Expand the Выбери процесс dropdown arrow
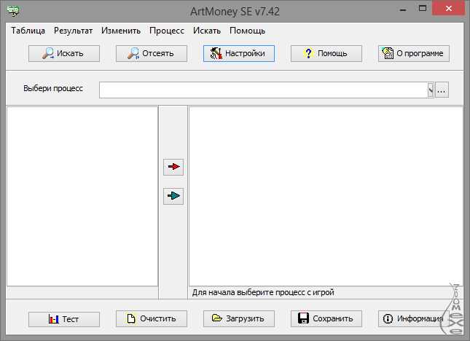 click(431, 90)
